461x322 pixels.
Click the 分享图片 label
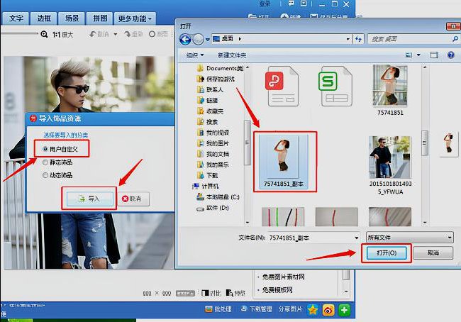coord(290,309)
